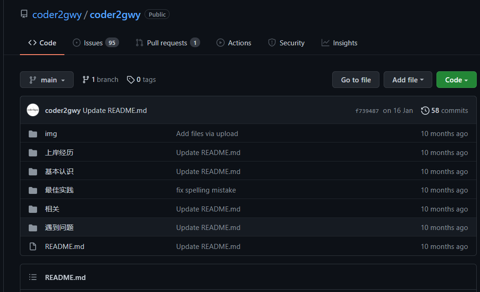
Task: Open the Insights tab
Action: pyautogui.click(x=340, y=43)
